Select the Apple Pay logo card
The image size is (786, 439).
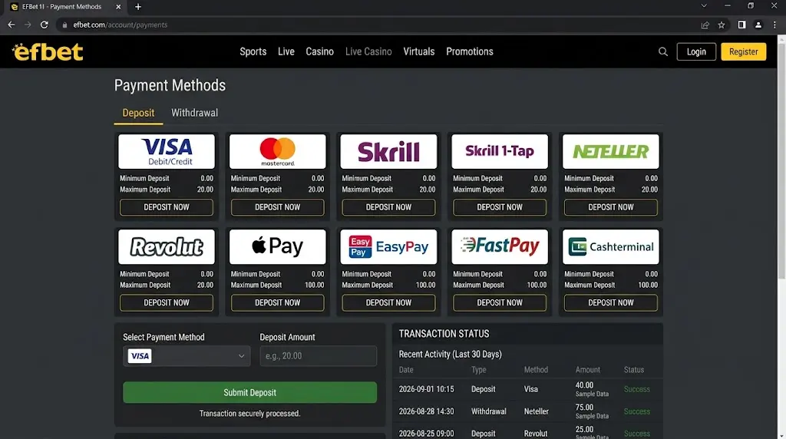(x=277, y=247)
